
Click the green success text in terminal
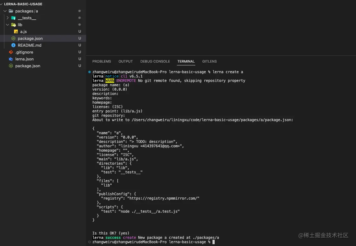click(113, 237)
